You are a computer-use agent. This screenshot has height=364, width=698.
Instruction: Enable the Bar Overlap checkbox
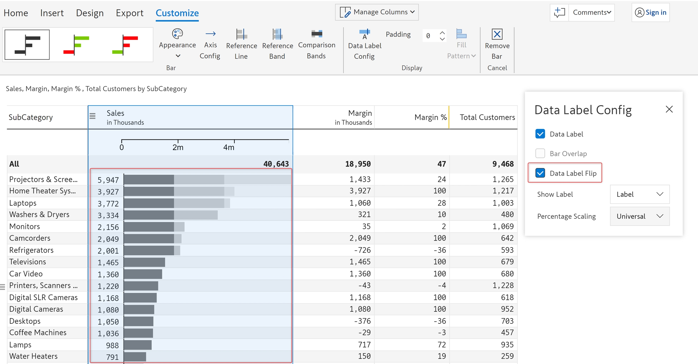[540, 153]
